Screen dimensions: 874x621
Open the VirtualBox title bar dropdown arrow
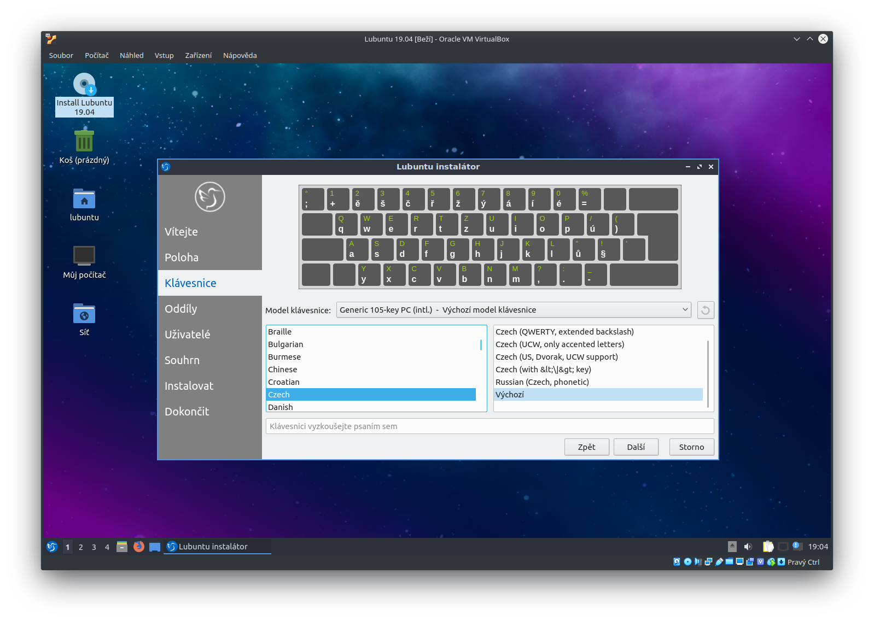click(x=796, y=39)
